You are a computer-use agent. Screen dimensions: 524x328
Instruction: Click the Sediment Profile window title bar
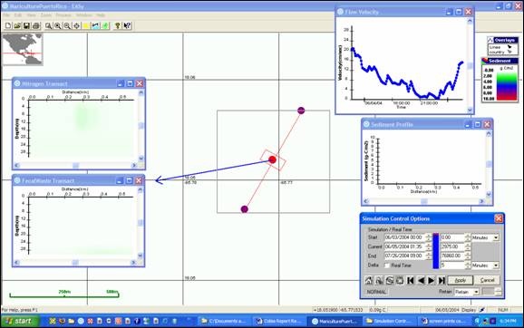[x=427, y=124]
